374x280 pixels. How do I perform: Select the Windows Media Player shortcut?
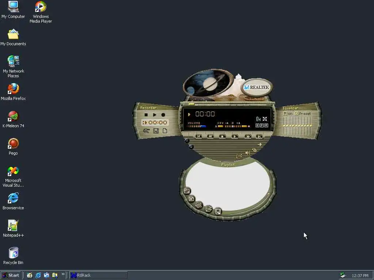pyautogui.click(x=41, y=12)
